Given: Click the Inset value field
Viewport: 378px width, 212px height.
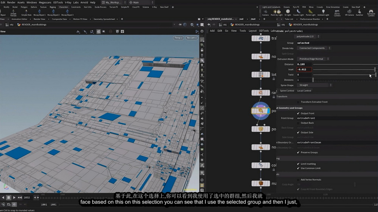Looking at the screenshot, I should point(304,69).
